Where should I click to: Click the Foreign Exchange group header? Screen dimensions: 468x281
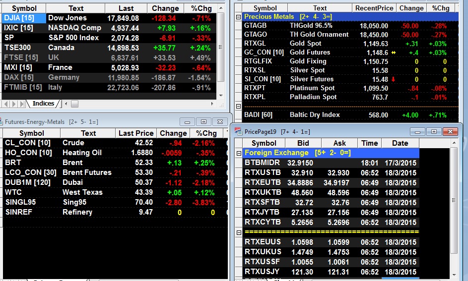coord(331,153)
